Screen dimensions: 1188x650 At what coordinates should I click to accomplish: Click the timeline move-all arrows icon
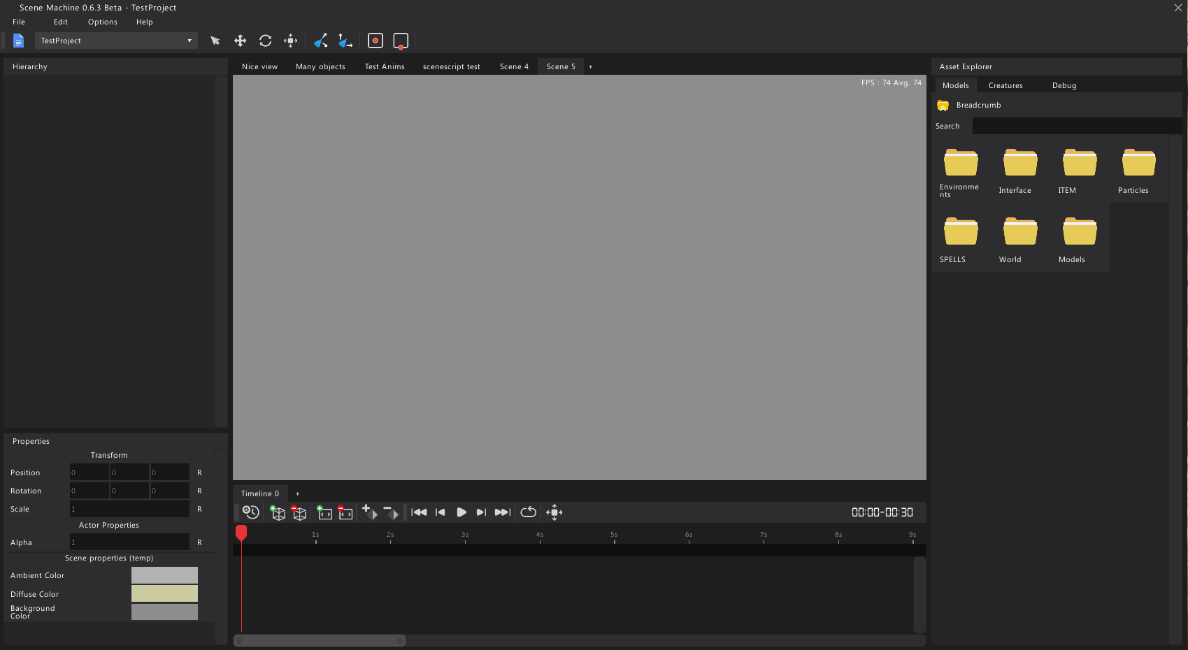pyautogui.click(x=554, y=512)
